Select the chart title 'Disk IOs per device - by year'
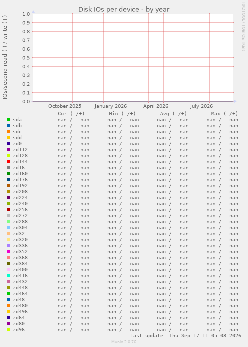Image resolution: width=248 pixels, height=347 pixels. [x=124, y=10]
